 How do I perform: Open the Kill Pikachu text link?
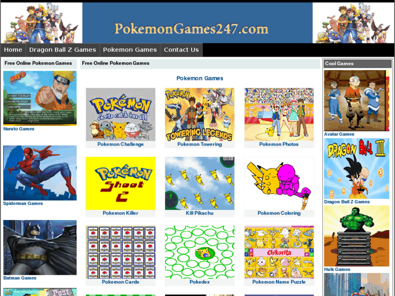pos(200,213)
